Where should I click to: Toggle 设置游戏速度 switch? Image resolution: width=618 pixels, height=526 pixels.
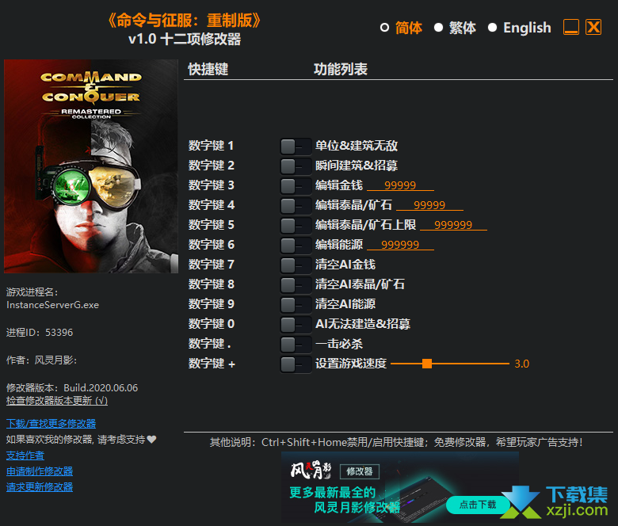click(x=296, y=364)
